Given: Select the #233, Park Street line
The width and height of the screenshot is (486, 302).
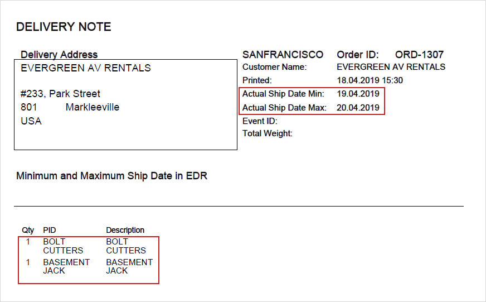Looking at the screenshot, I should click(61, 94).
